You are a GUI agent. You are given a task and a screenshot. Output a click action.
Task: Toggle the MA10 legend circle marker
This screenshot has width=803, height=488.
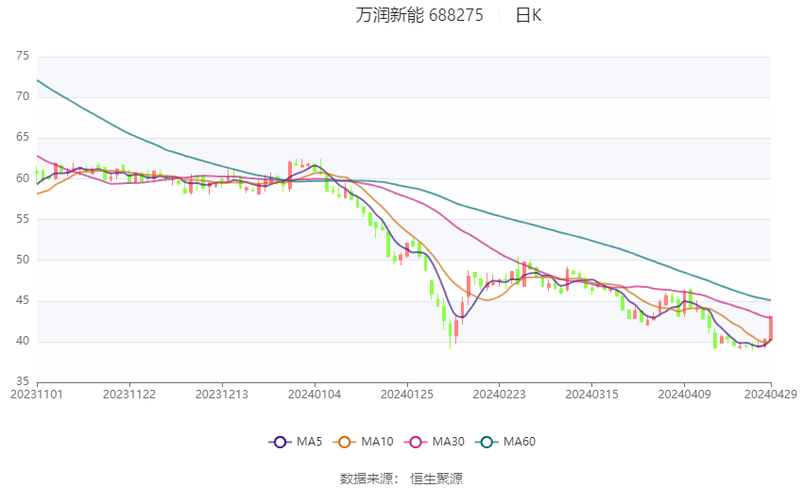tap(344, 442)
